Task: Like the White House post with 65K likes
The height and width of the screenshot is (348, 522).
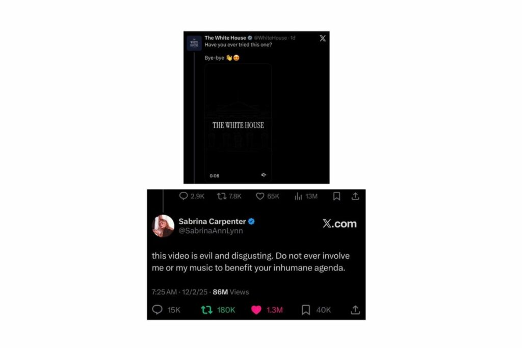Action: (260, 196)
